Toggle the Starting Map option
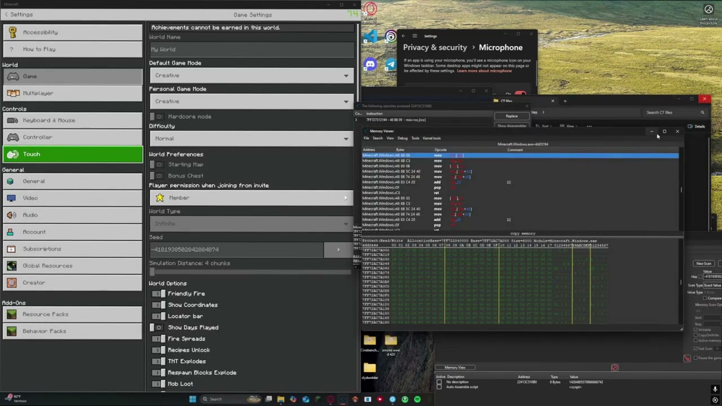The image size is (722, 406). 157,165
